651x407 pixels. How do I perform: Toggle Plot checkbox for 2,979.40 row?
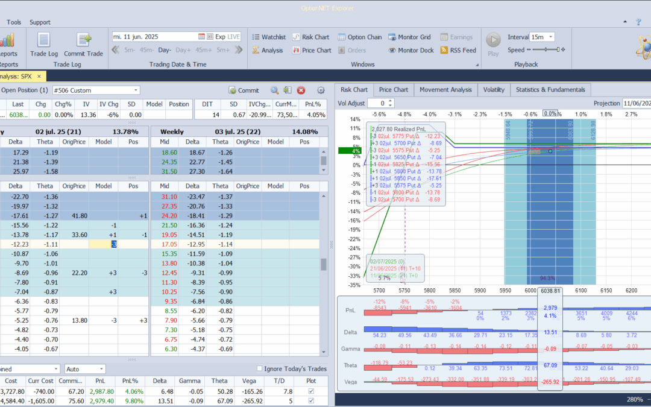pyautogui.click(x=311, y=401)
